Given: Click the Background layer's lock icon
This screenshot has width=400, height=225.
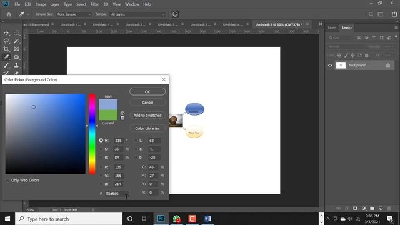Looking at the screenshot, I should click(388, 65).
